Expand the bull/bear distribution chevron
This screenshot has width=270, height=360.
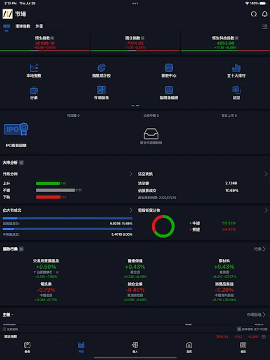[266, 210]
